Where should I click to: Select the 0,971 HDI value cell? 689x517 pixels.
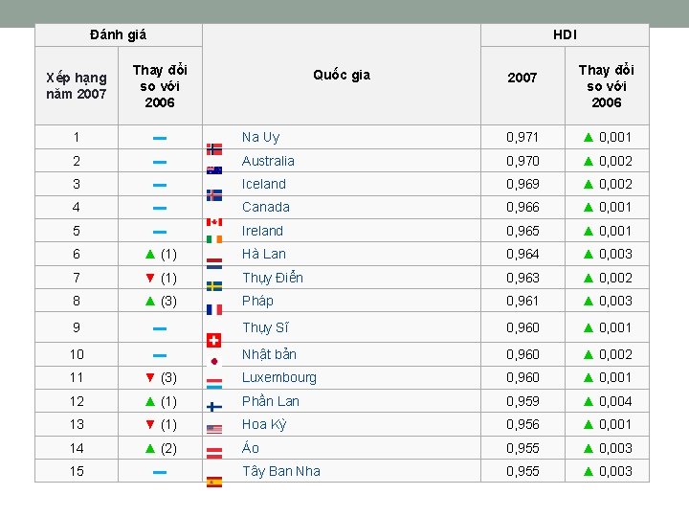coord(522,138)
